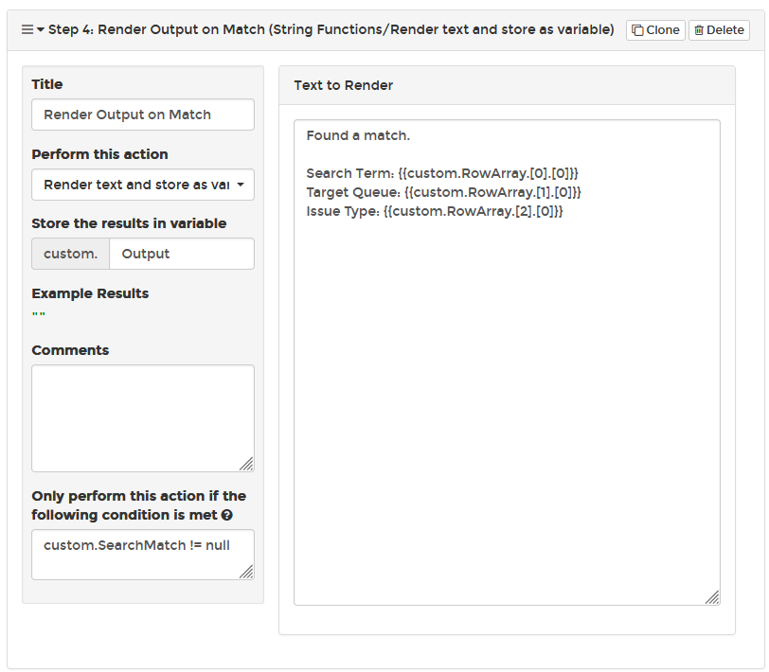This screenshot has height=672, width=769.
Task: Click the Text to Render text area
Action: [x=507, y=363]
